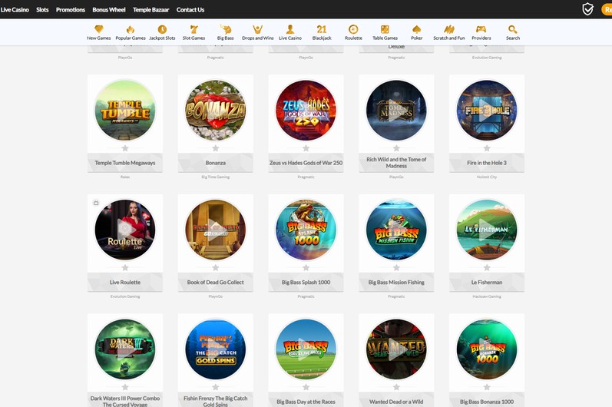Toggle favorite star for Le Fisherman
This screenshot has height=407, width=612.
point(487,267)
